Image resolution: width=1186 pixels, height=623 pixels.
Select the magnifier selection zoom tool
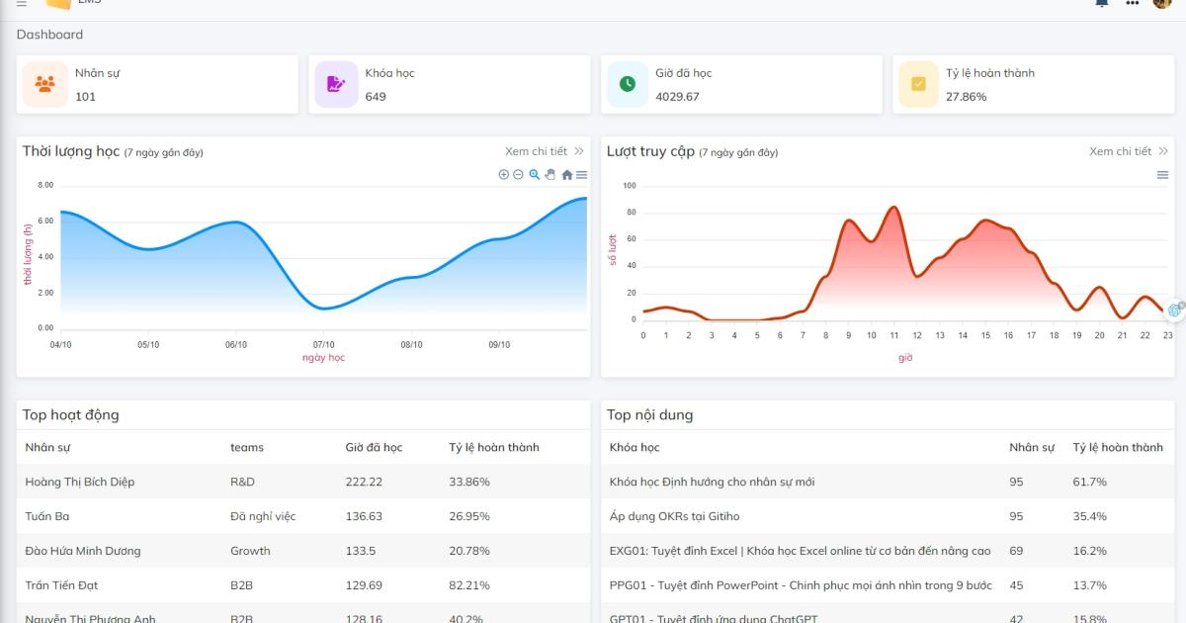pos(535,175)
